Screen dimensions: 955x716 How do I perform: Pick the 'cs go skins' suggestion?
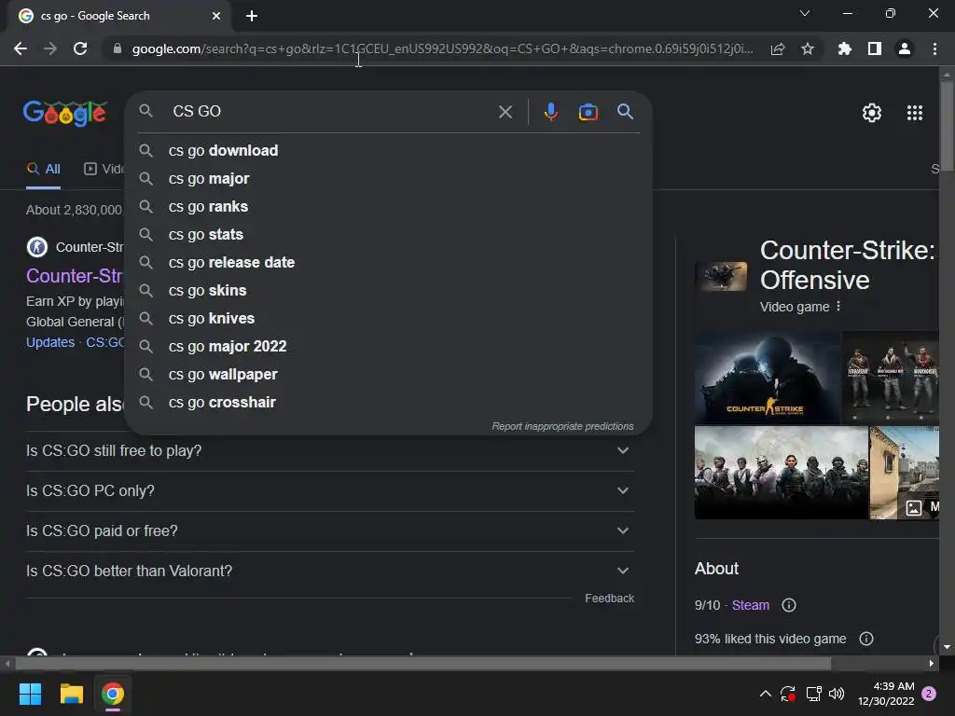(x=388, y=291)
